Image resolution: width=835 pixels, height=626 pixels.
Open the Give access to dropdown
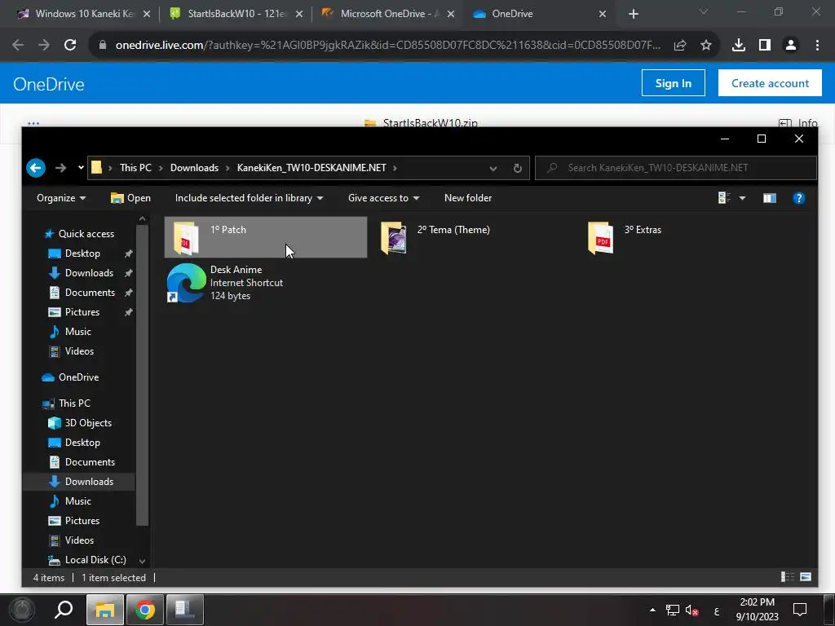point(383,198)
